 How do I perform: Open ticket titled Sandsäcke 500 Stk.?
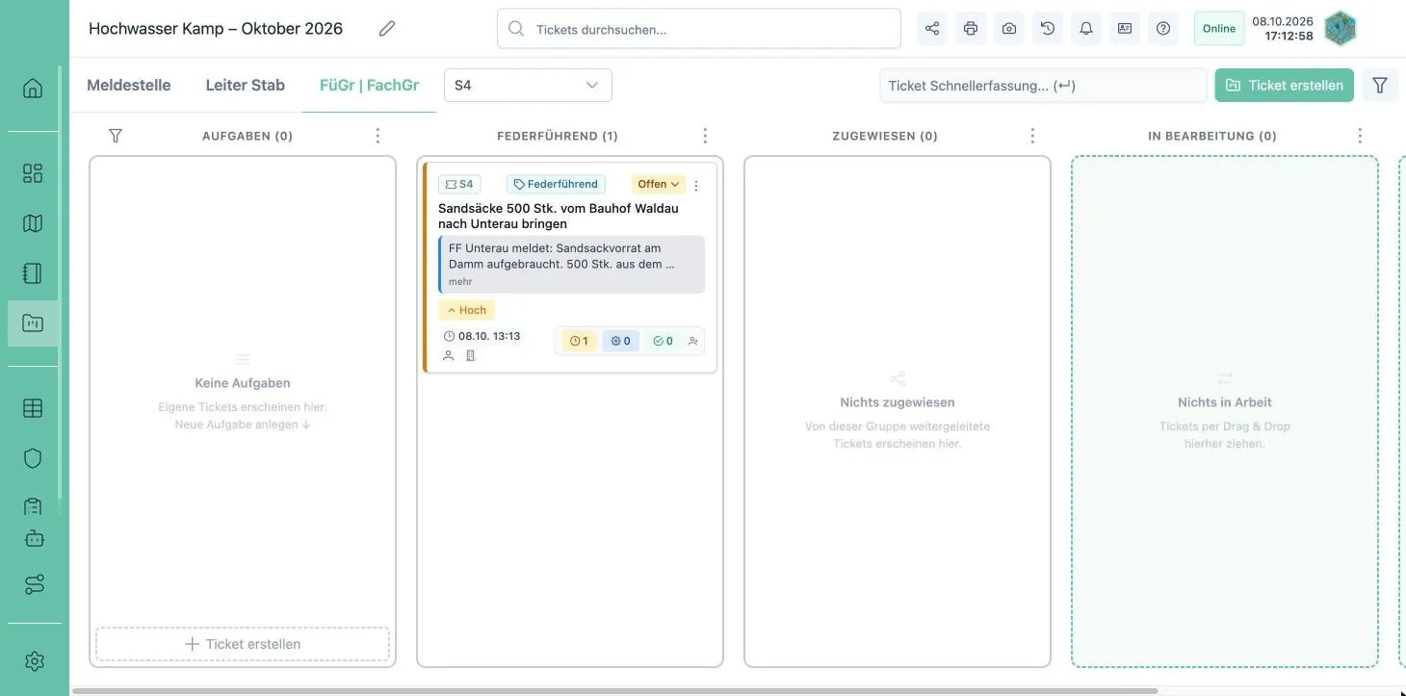(559, 216)
